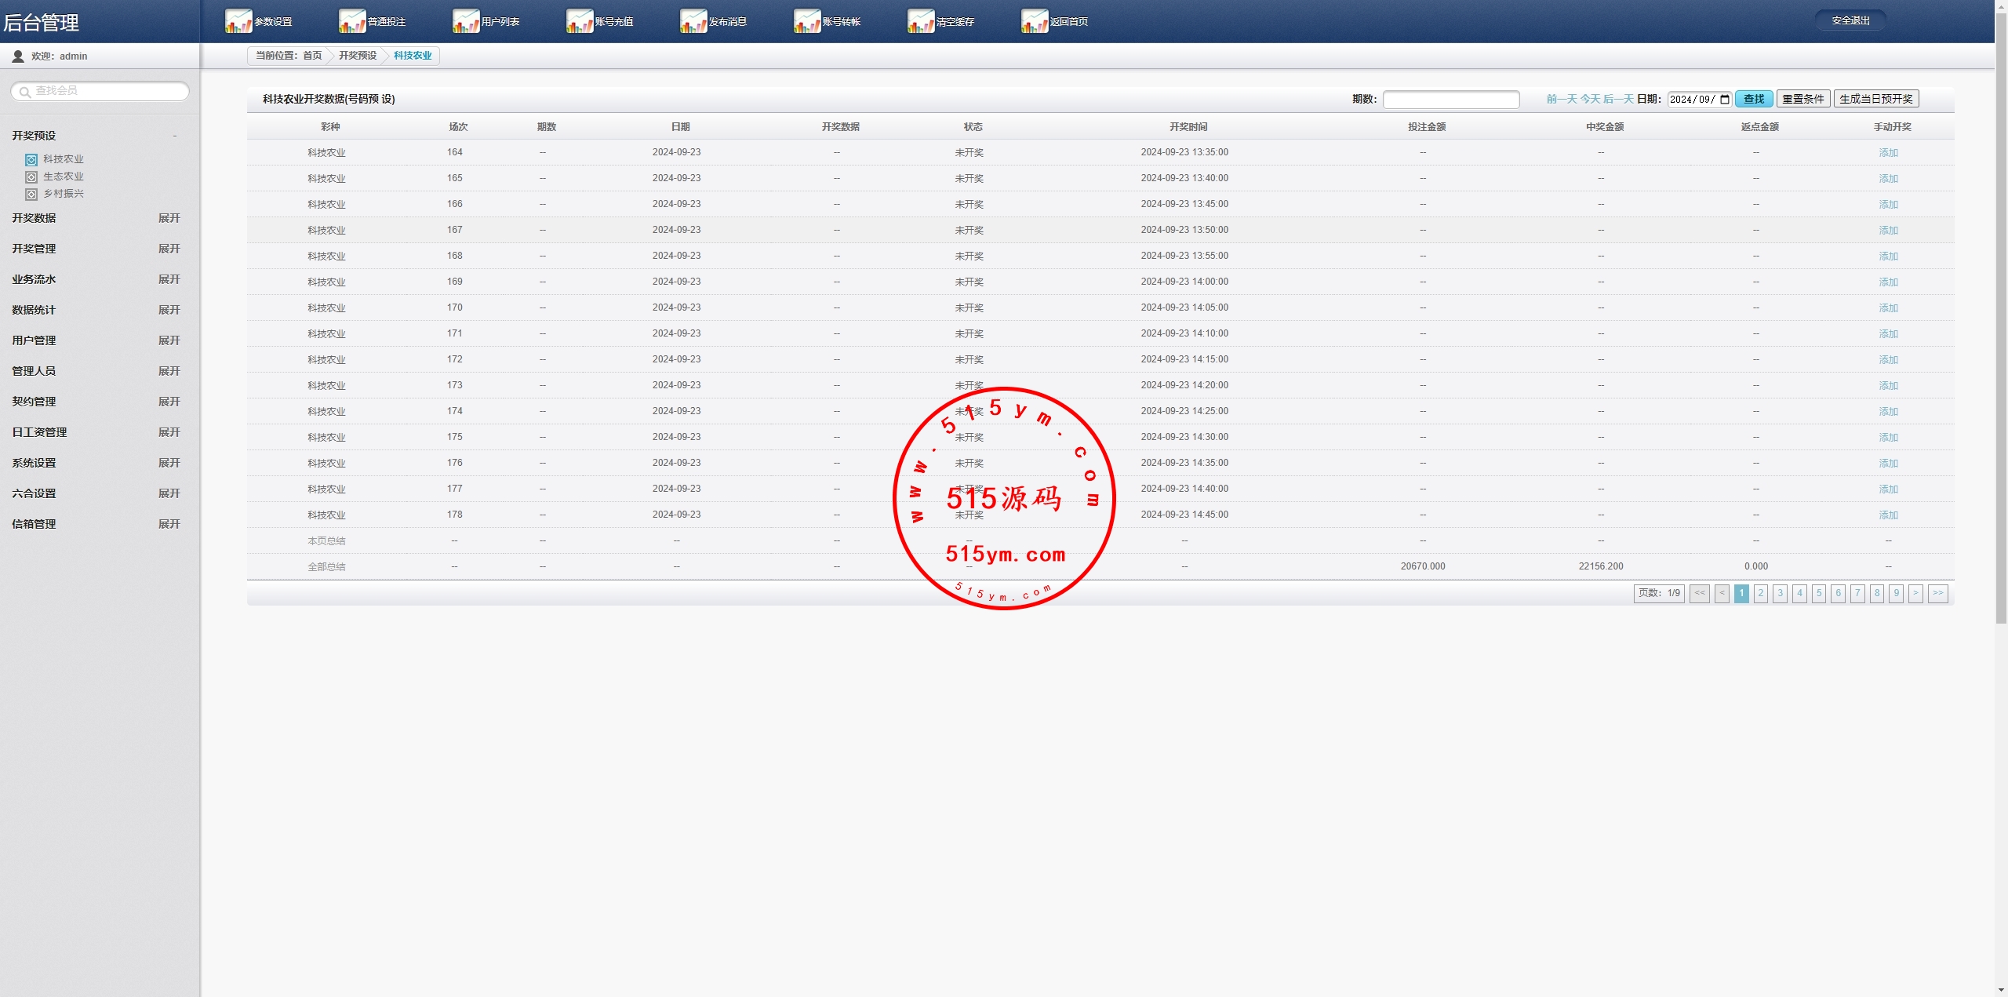Open the 普通投注 toolbar icon

tap(352, 21)
